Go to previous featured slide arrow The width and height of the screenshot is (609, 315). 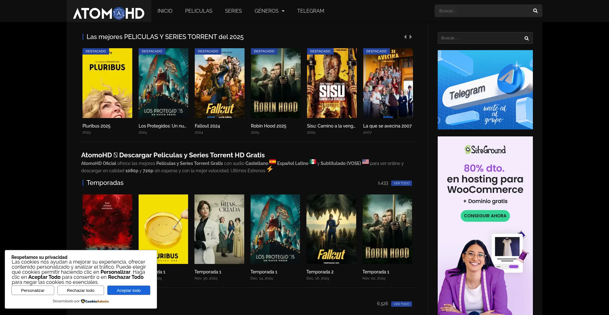pyautogui.click(x=405, y=37)
